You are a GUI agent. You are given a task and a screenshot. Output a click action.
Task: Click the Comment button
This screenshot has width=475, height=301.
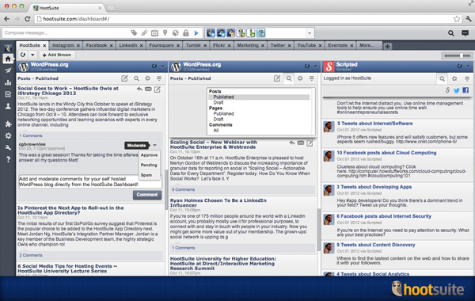point(147,195)
